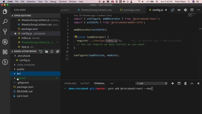This screenshot has height=114, width=202.
Task: Click the Wi-Fi status icon
Action: [x=139, y=2]
